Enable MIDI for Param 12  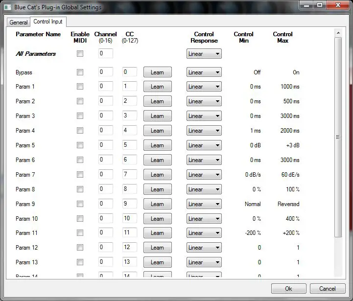point(80,248)
